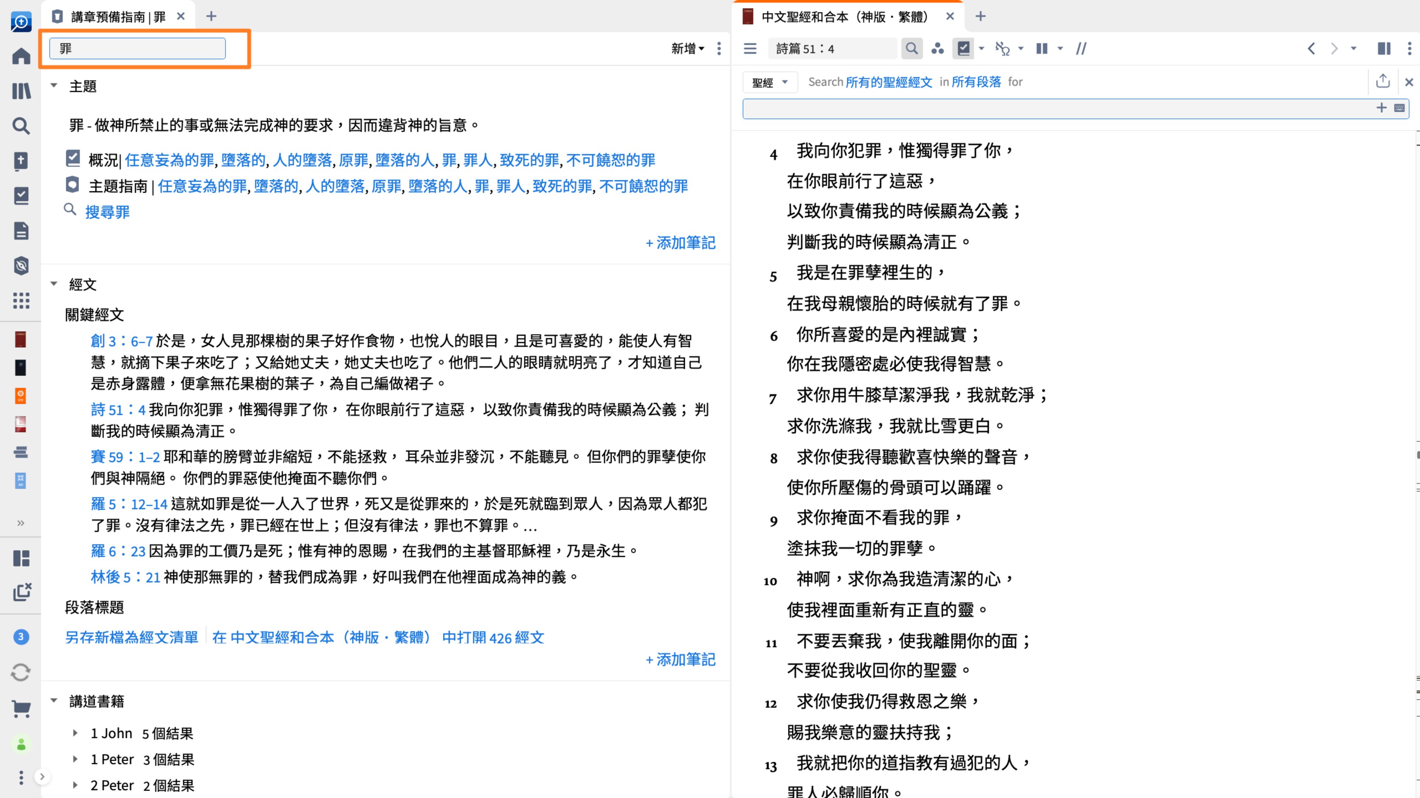Image resolution: width=1420 pixels, height=798 pixels.
Task: Click 另存新檔為經文清單 link
Action: coord(131,637)
